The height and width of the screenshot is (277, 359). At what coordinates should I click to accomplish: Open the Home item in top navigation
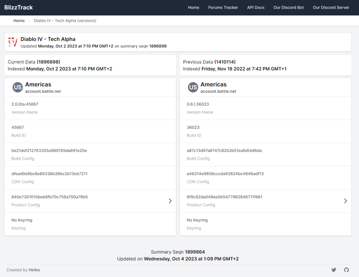click(x=193, y=7)
